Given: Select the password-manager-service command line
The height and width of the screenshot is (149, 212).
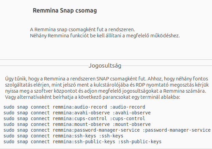Looking at the screenshot, I should tap(107, 130).
